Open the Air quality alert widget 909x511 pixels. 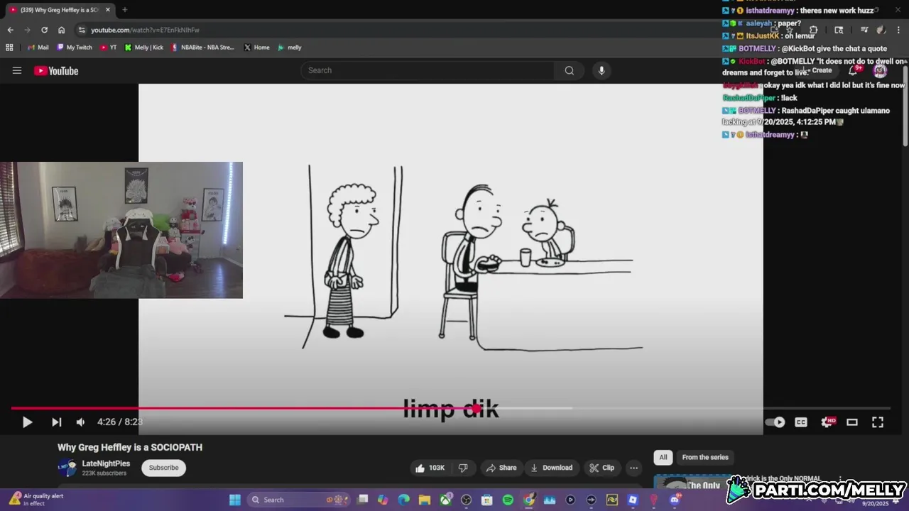click(x=37, y=499)
